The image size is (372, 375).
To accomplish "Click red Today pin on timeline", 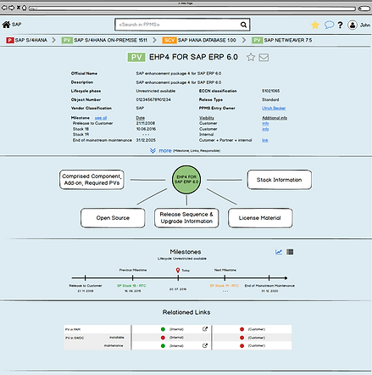I will [178, 271].
